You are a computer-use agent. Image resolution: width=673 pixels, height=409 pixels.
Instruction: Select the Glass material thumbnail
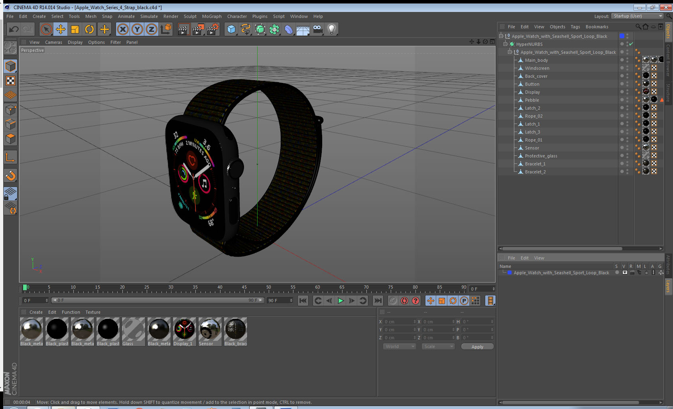[x=134, y=332]
